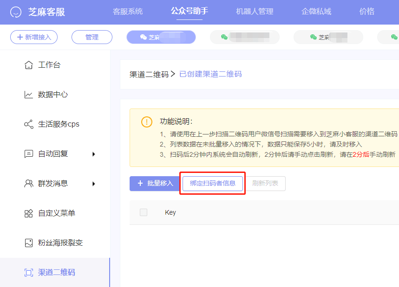Switch to the 机器人管理 tab
The height and width of the screenshot is (287, 399).
(x=255, y=12)
